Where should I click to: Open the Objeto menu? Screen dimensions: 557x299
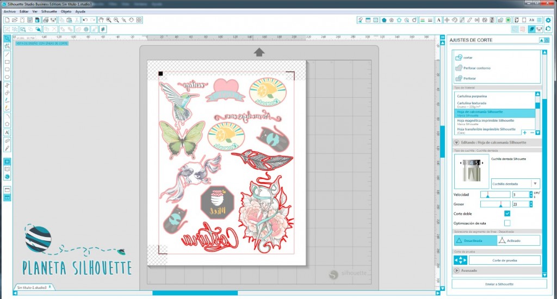click(x=66, y=11)
